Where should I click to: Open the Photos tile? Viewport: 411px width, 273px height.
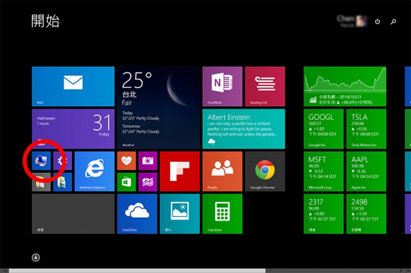point(180,214)
